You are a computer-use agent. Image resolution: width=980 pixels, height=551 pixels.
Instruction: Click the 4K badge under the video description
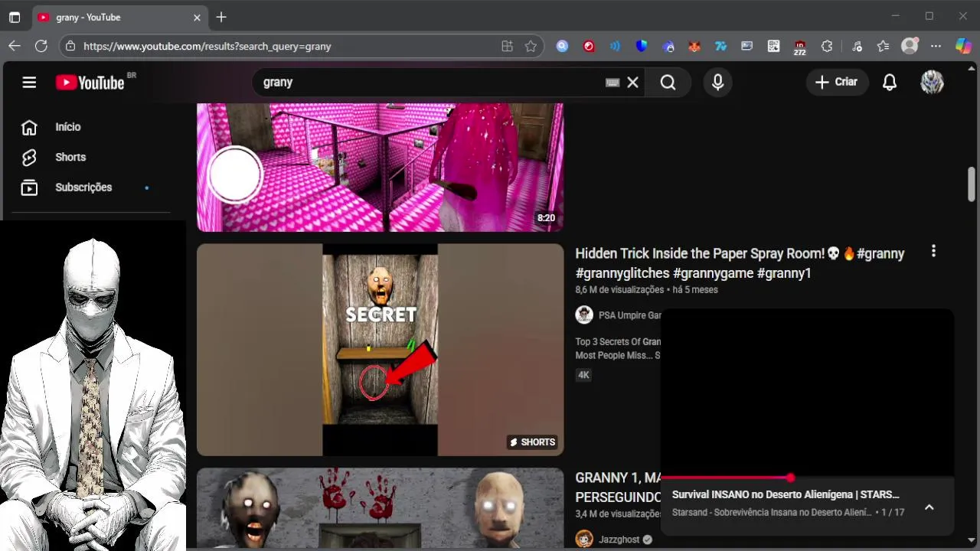tap(583, 375)
